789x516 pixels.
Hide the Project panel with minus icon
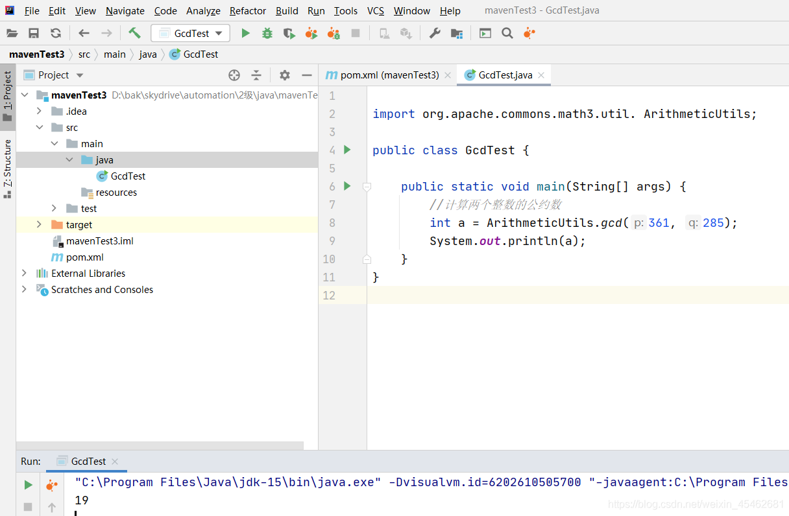tap(307, 75)
